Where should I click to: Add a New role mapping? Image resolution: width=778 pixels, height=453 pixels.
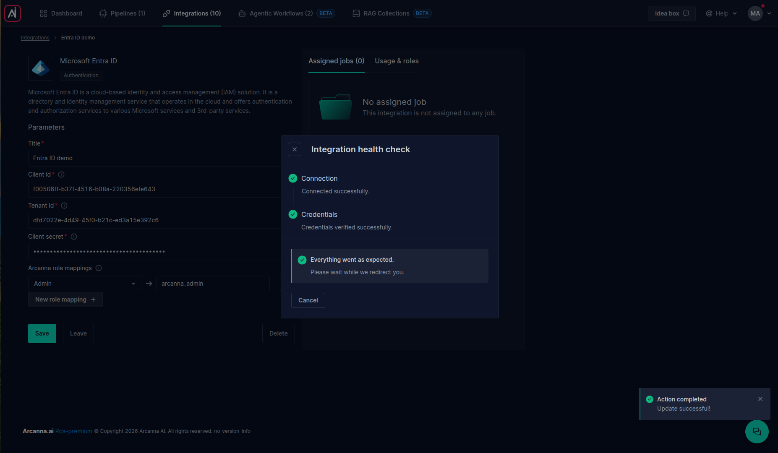pyautogui.click(x=65, y=299)
